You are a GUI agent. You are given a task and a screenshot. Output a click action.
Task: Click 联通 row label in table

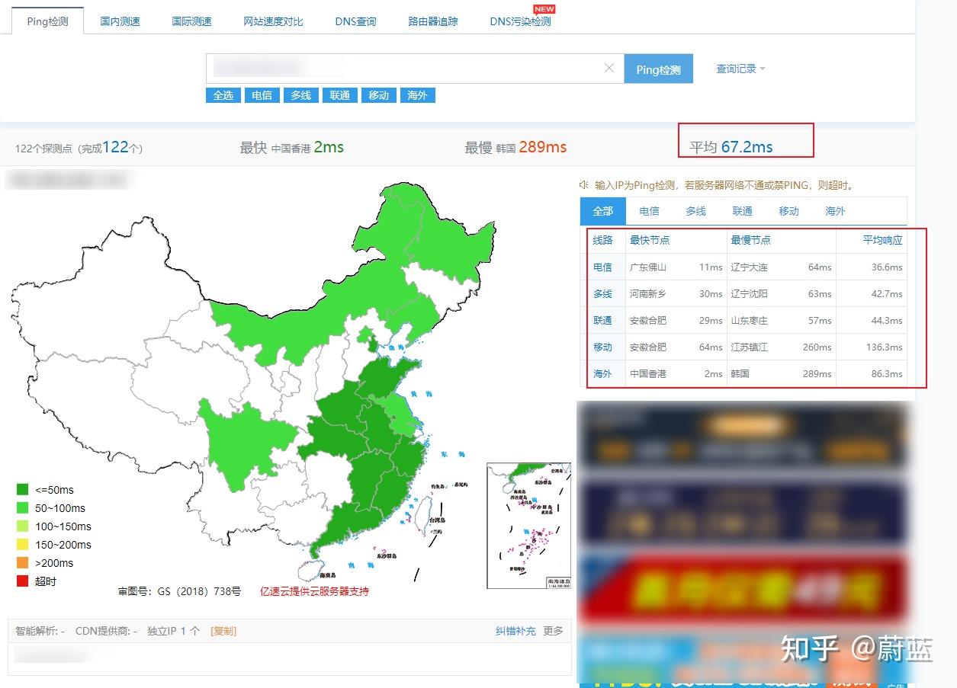click(602, 321)
